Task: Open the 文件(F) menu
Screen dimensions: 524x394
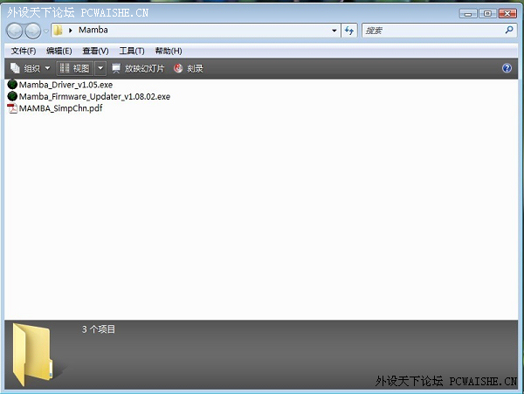Action: [x=23, y=51]
